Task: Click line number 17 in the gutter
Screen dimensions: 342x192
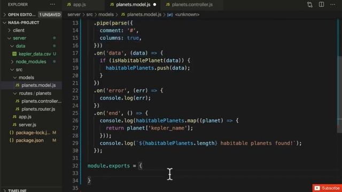Action: [x=75, y=53]
